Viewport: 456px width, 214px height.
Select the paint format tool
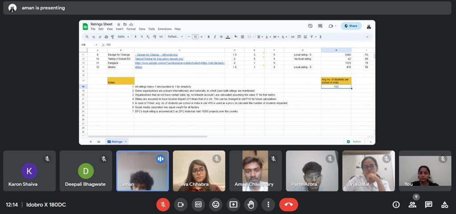113,37
